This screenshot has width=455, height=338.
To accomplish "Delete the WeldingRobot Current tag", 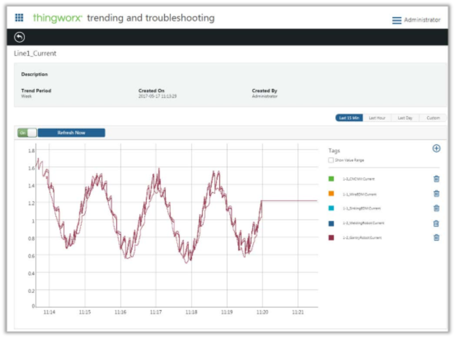I will click(436, 223).
